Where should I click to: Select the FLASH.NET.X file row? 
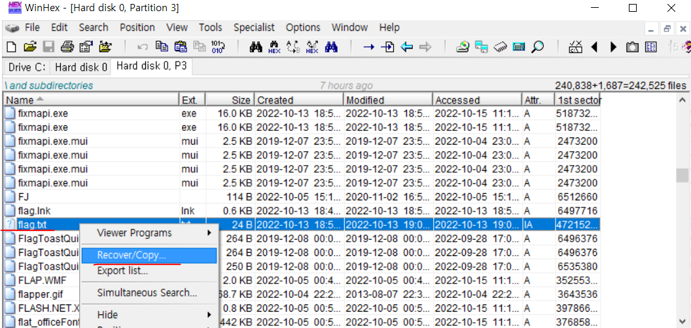pyautogui.click(x=302, y=308)
